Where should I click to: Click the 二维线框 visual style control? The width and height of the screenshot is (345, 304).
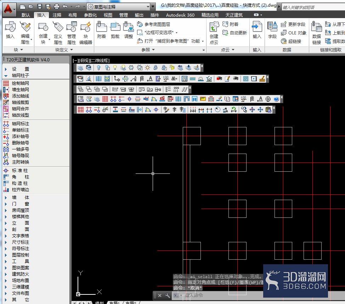(100, 60)
